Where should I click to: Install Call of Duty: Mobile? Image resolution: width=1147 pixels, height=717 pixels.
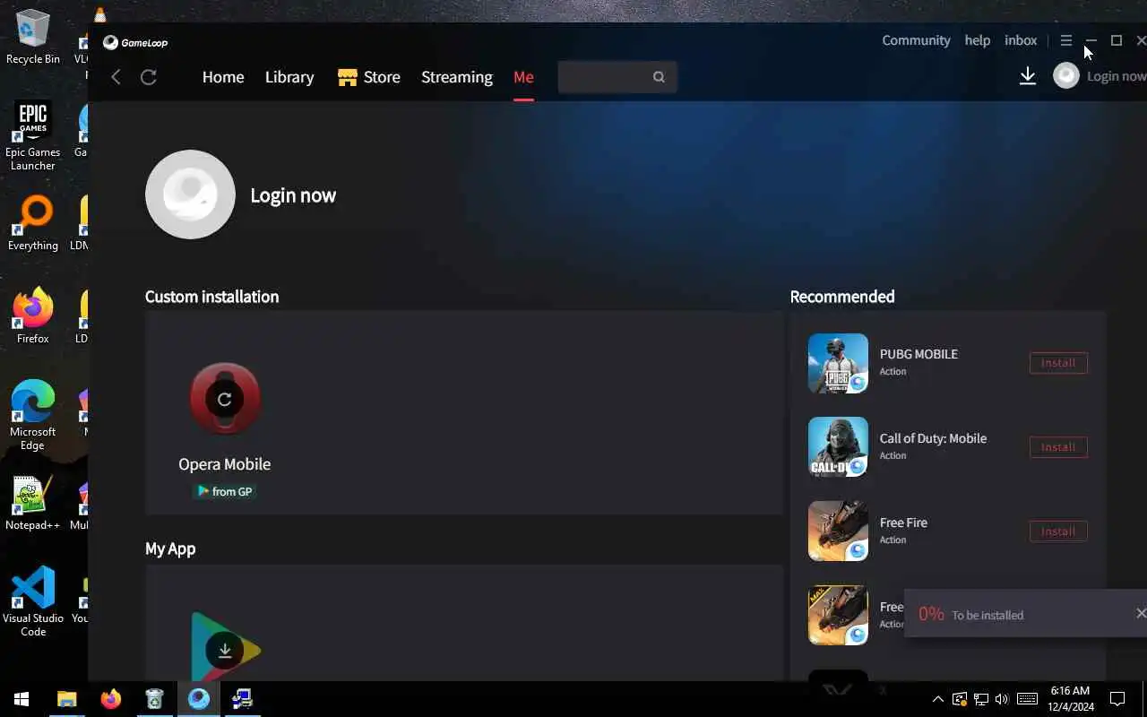(x=1058, y=447)
